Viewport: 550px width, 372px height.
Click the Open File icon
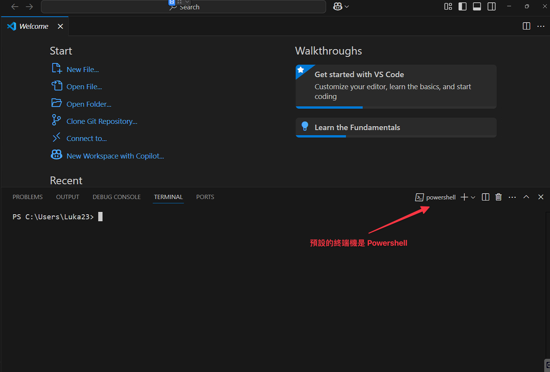pyautogui.click(x=57, y=86)
